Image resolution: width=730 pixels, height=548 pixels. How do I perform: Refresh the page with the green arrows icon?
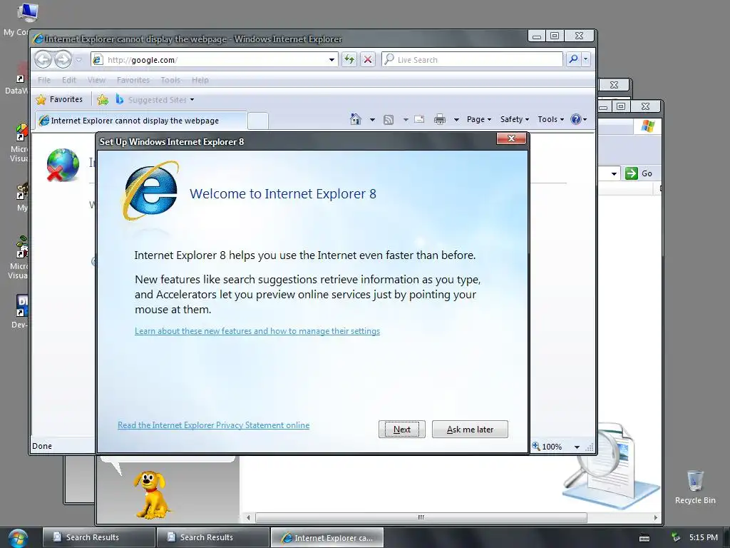tap(349, 60)
